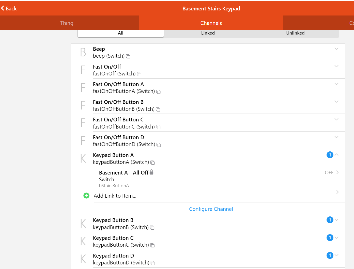Viewport: 354px width, 269px height.
Task: Expand the Fast On/Off channel chevron
Action: pyautogui.click(x=336, y=66)
